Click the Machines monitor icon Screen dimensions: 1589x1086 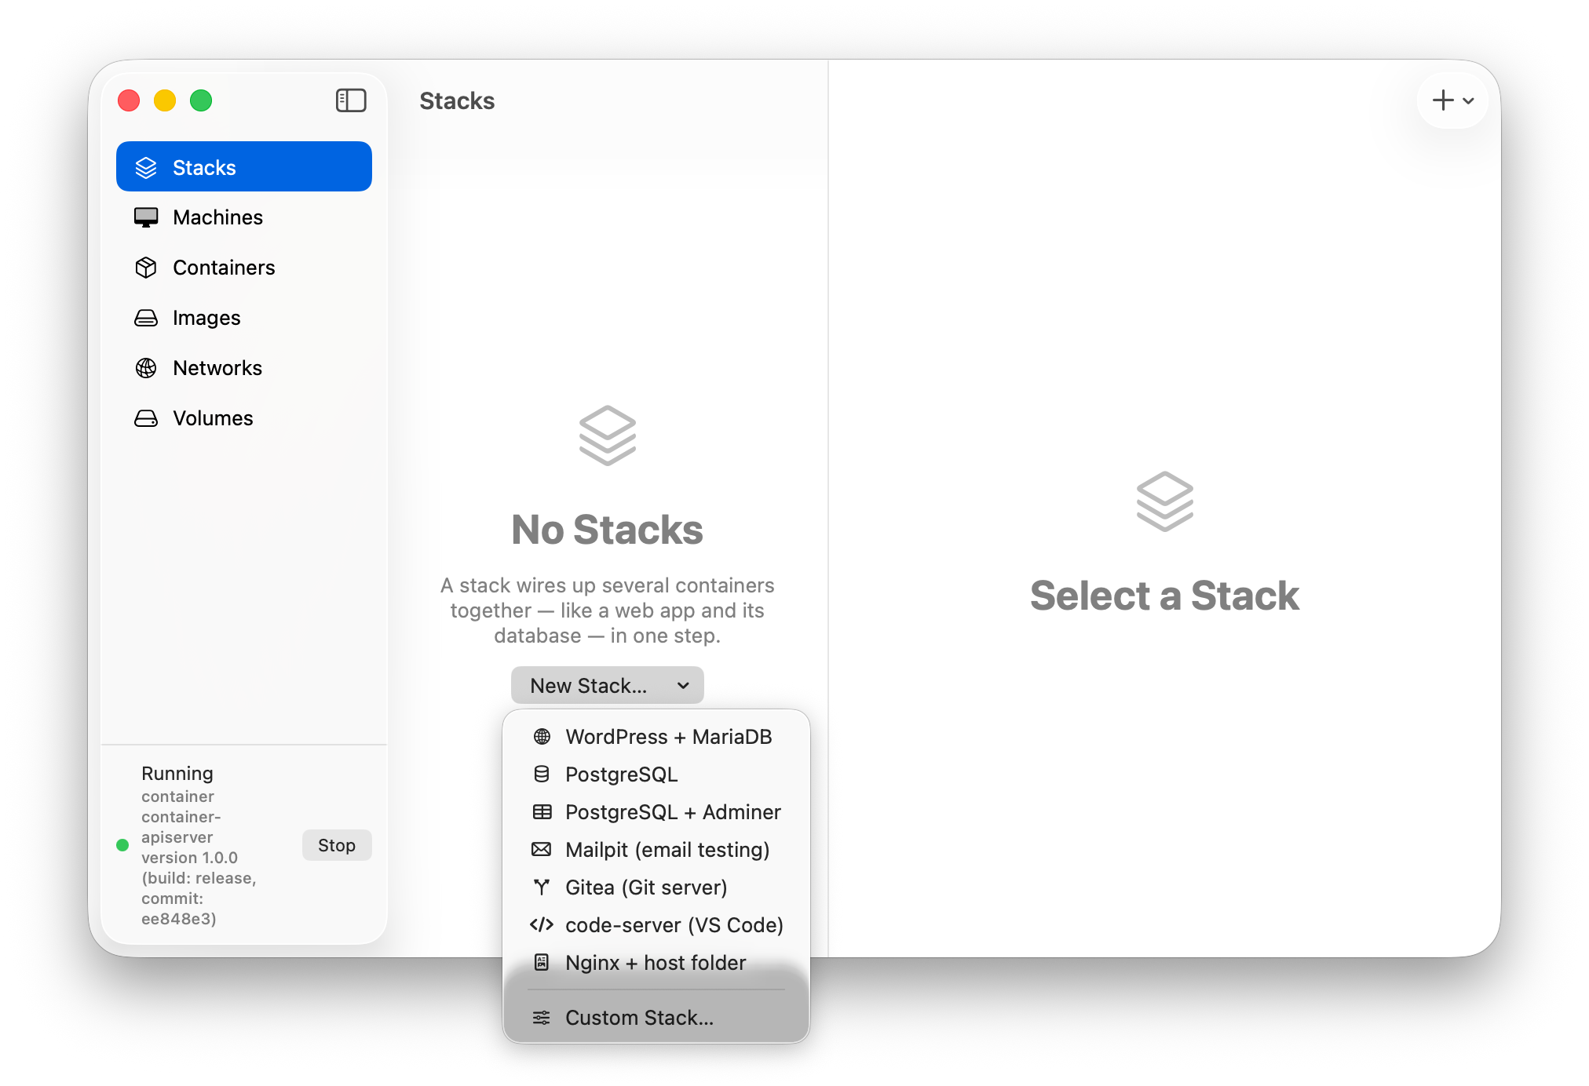click(146, 217)
